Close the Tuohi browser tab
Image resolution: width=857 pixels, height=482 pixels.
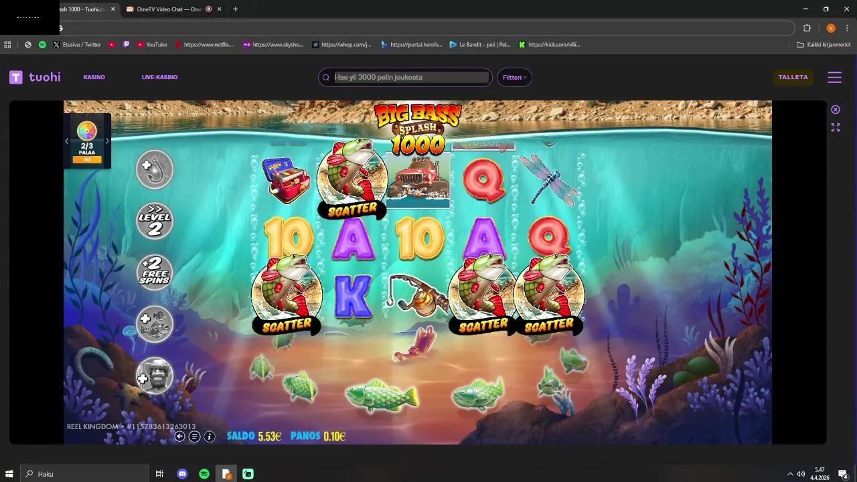[112, 9]
